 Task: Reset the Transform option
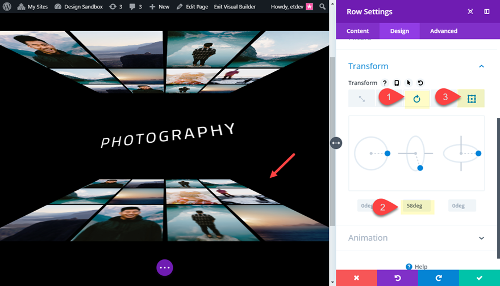(420, 83)
